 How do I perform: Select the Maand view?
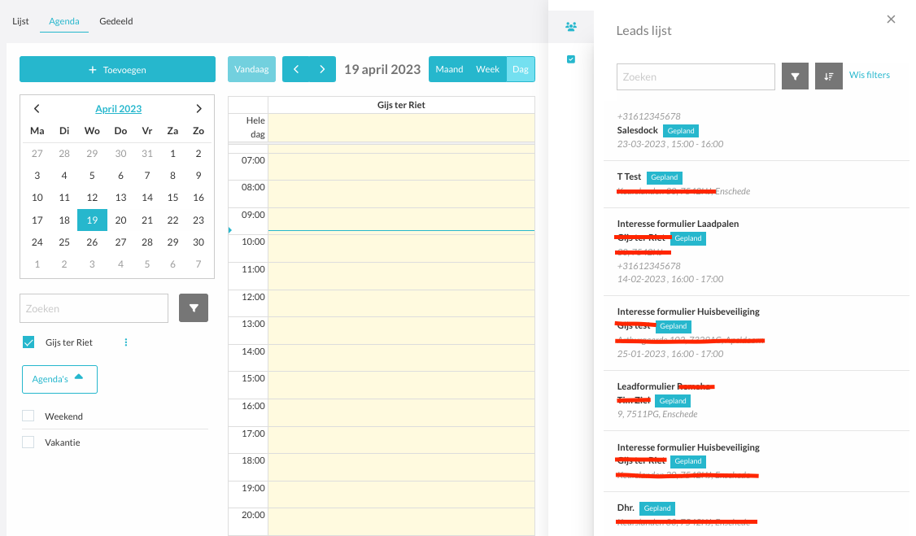pyautogui.click(x=449, y=69)
